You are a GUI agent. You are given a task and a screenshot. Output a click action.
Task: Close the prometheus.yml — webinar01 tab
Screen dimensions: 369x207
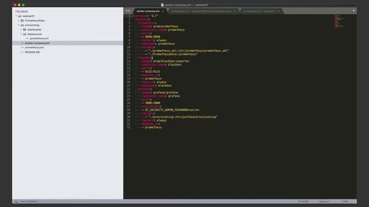278,11
